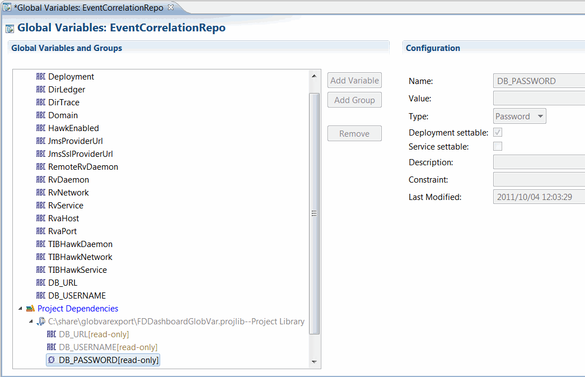Click the ABC string icon beside Deployment
Image resolution: width=585 pixels, height=377 pixels.
pyautogui.click(x=39, y=76)
